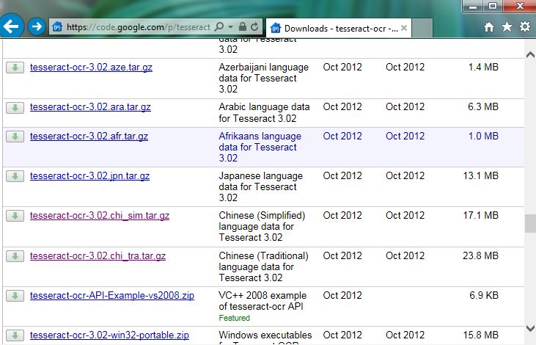
Task: Click the search magnifier in address bar
Action: (219, 26)
